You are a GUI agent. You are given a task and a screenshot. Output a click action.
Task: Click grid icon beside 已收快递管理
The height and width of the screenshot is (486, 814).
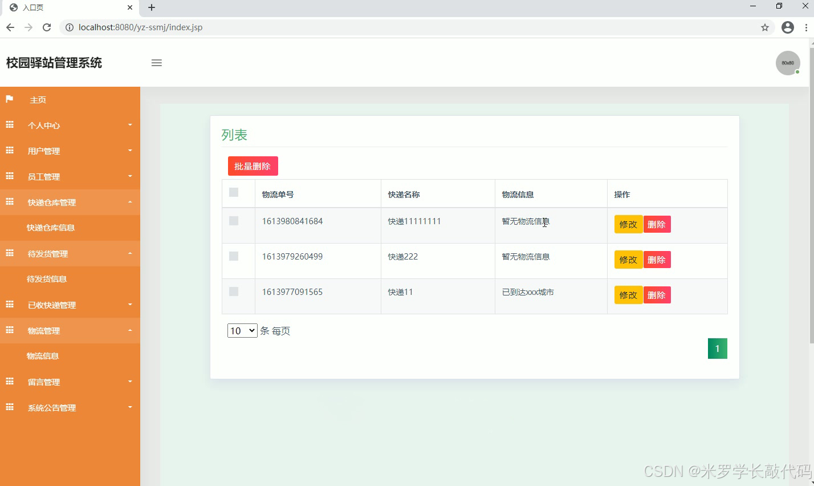pyautogui.click(x=10, y=304)
